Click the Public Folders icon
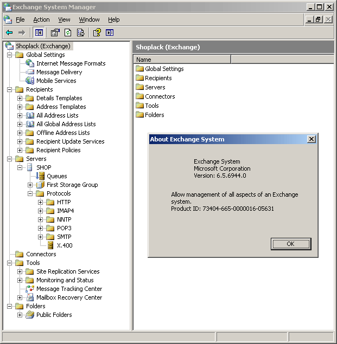The height and width of the screenshot is (344, 337). click(30, 315)
